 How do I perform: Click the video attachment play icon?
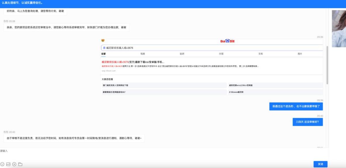pyautogui.click(x=14, y=164)
